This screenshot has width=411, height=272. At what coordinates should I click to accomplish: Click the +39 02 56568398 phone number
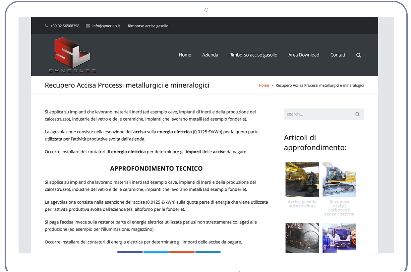65,26
